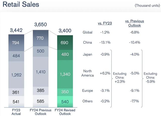Click the "(Thousand units)" unit label
The image size is (161, 116).
click(x=146, y=5)
